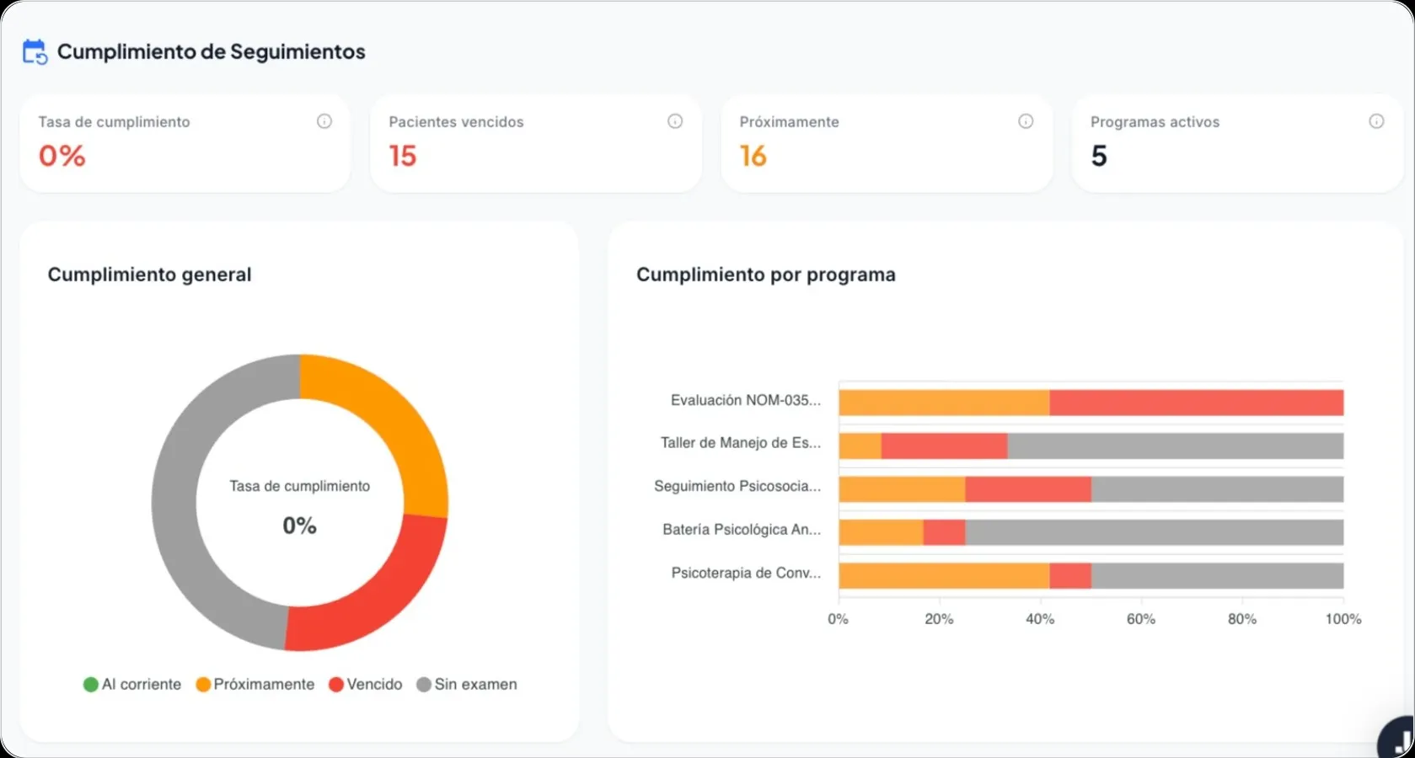Click the info icon on Pacientes vencidos card
Image resolution: width=1415 pixels, height=758 pixels.
point(675,121)
